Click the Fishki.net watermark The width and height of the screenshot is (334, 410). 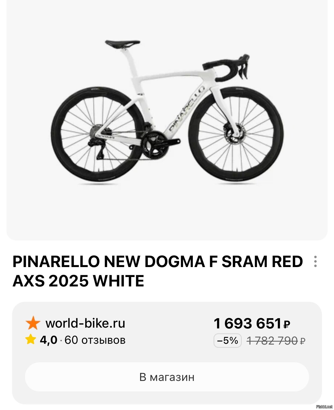click(325, 407)
